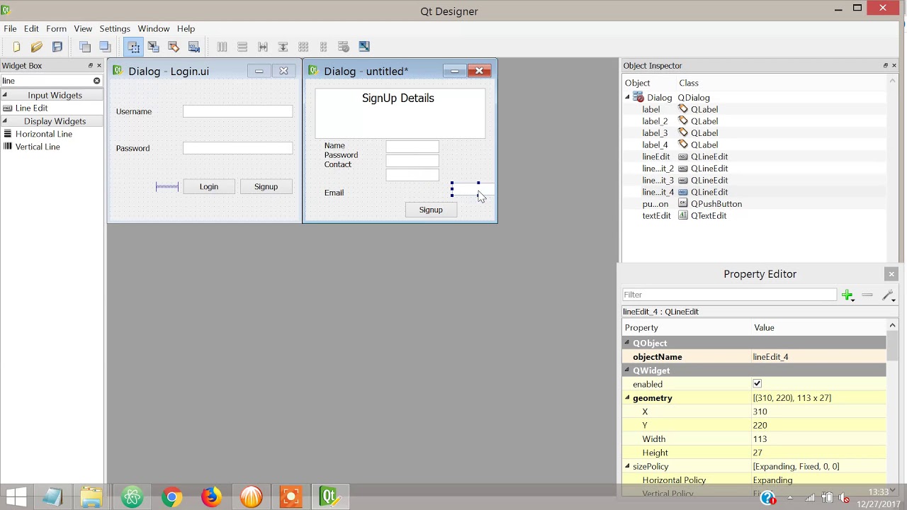Screen dimensions: 907x510
Task: Click the remove dynamic property minus icon
Action: (867, 295)
